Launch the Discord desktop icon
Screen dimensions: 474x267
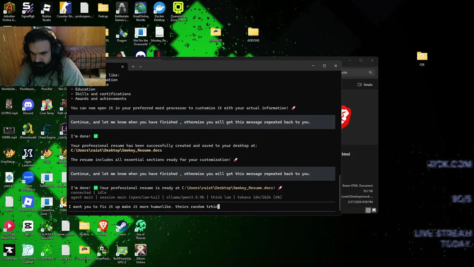pyautogui.click(x=28, y=107)
